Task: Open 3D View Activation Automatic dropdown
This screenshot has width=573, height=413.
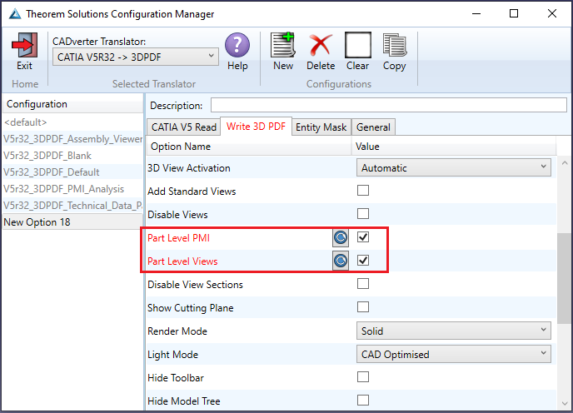Action: pyautogui.click(x=454, y=167)
